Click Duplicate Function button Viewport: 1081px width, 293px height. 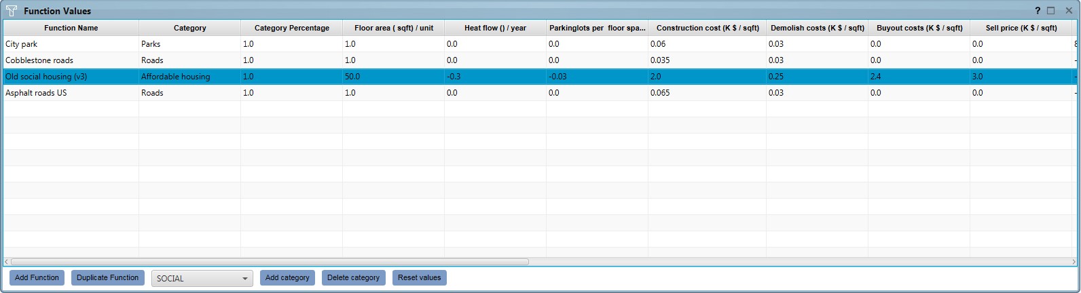point(107,277)
